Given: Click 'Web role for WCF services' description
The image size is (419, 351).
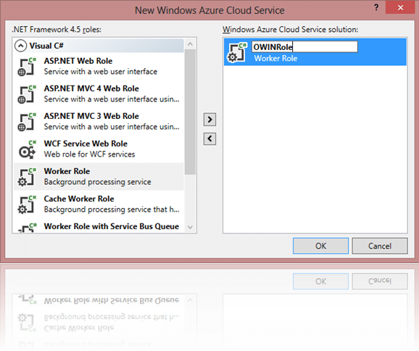Looking at the screenshot, I should coord(89,154).
